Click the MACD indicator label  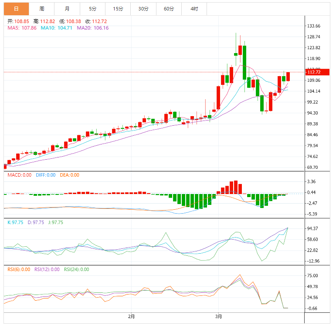coord(20,175)
